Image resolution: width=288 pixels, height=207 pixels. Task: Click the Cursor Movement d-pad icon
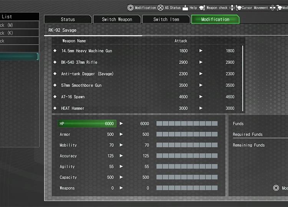pyautogui.click(x=233, y=8)
